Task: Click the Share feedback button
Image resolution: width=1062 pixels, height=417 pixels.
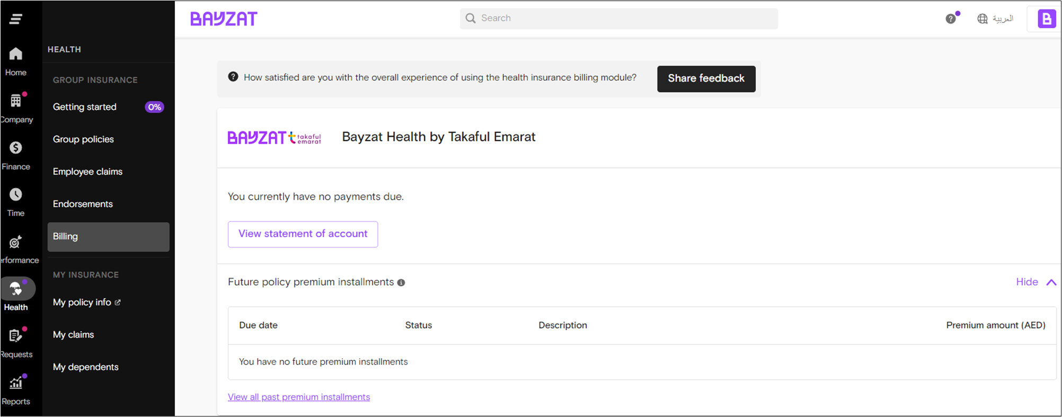Action: [706, 79]
